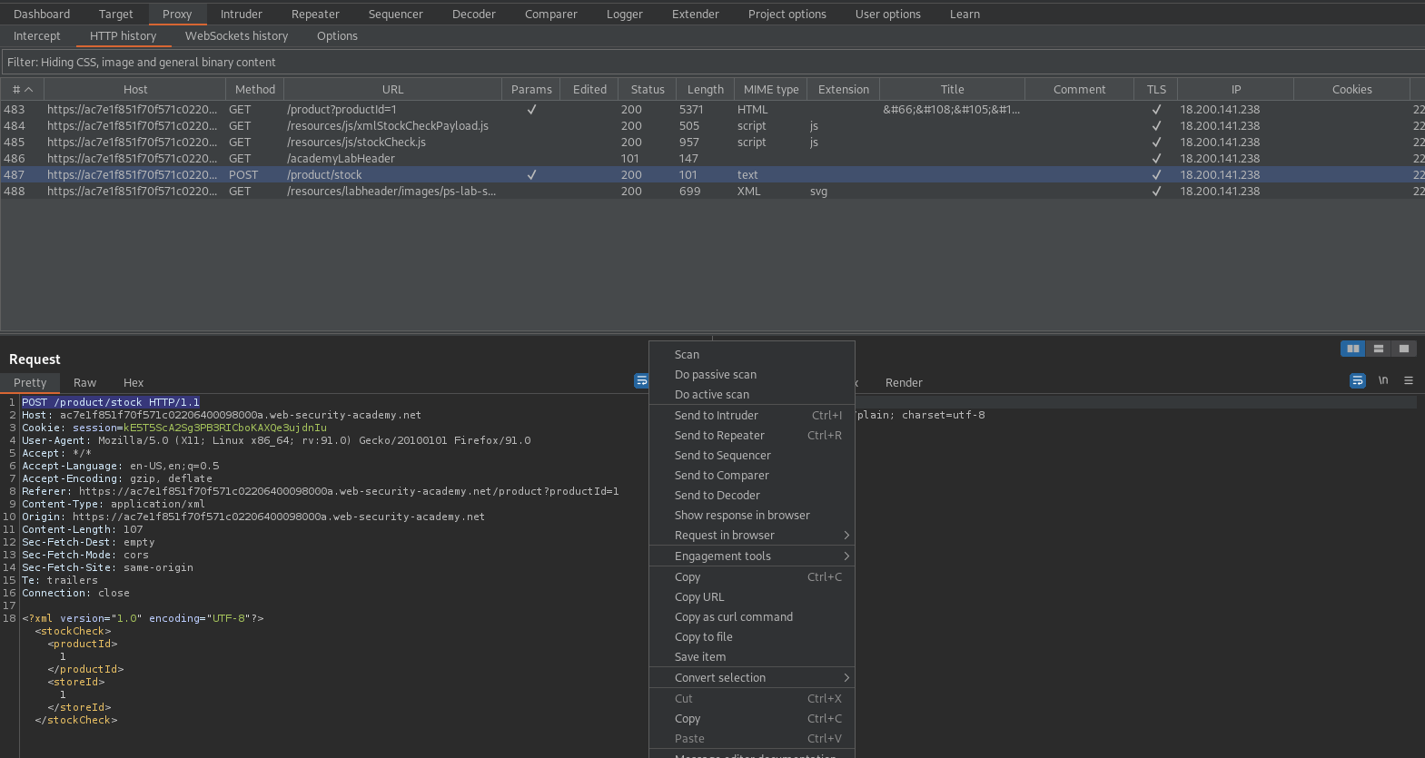Select Do passive scan
The image size is (1425, 758).
pos(752,375)
